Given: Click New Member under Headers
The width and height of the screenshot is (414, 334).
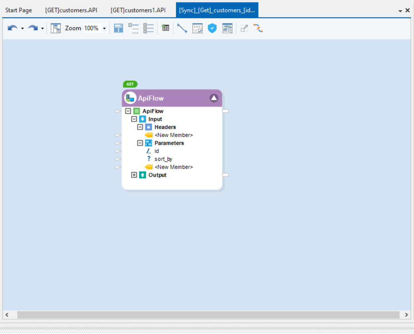Looking at the screenshot, I should [x=173, y=135].
